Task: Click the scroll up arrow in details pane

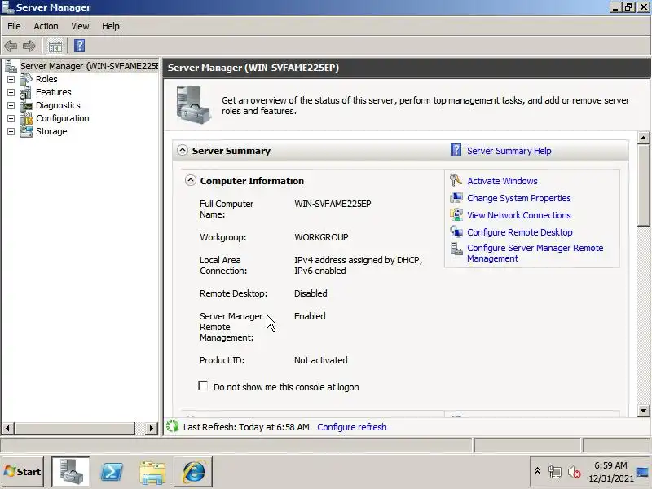Action: tap(643, 138)
